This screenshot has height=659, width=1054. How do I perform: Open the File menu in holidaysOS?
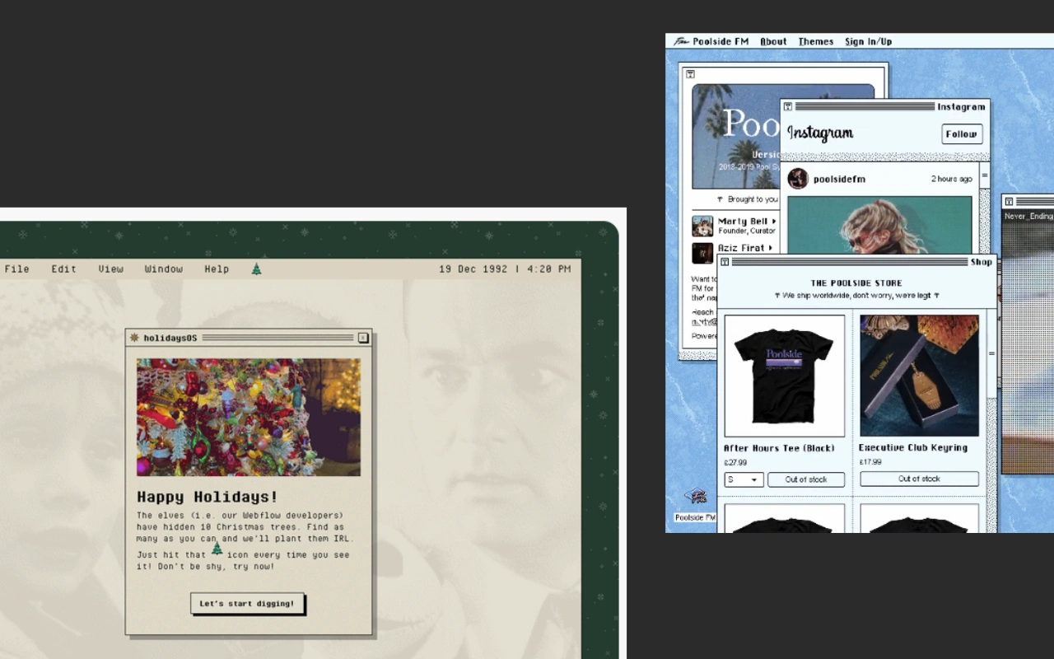point(16,269)
